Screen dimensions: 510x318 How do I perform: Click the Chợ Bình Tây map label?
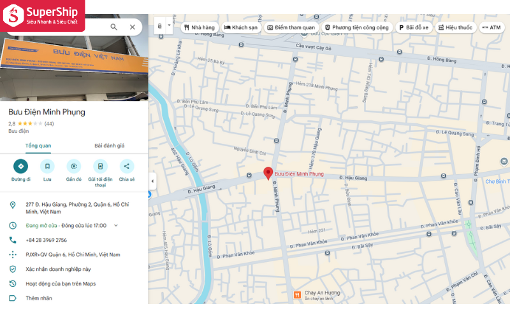(x=497, y=181)
